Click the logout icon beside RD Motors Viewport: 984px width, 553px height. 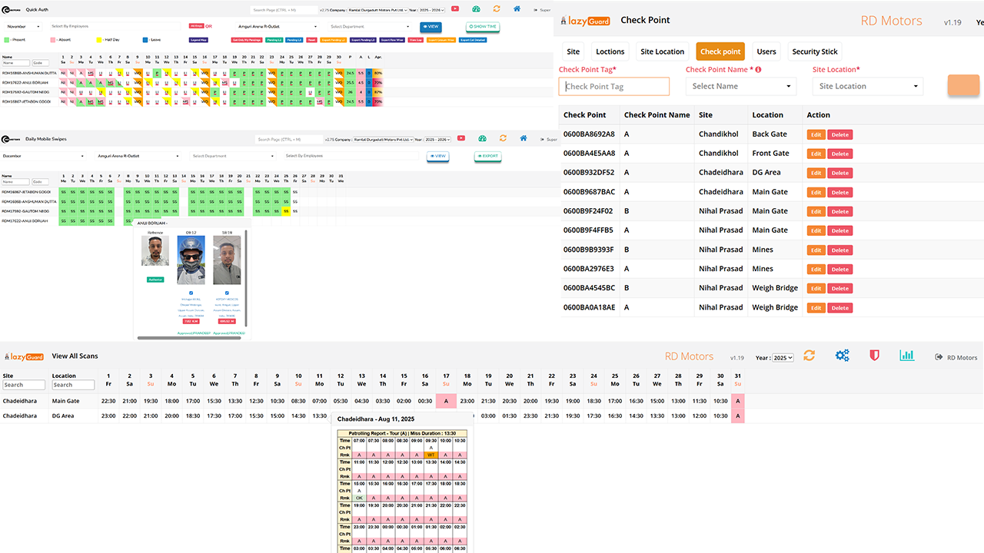tap(939, 357)
